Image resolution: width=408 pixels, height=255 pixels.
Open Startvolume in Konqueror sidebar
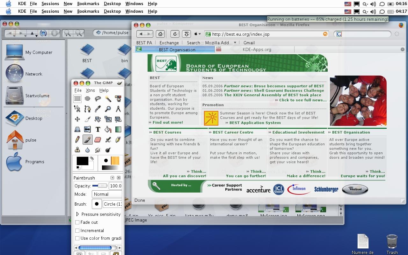click(x=27, y=95)
